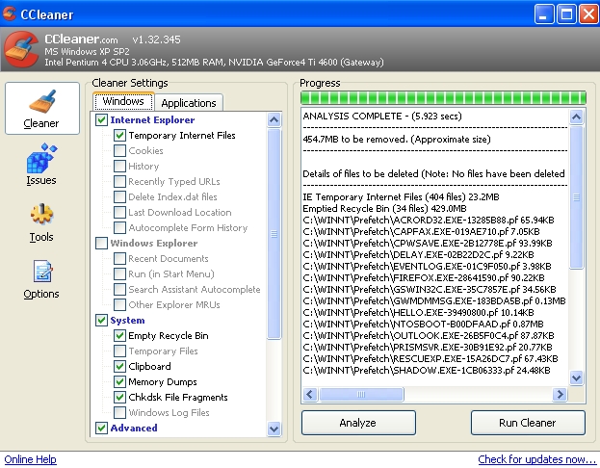Select the Windows tab

pyautogui.click(x=122, y=102)
